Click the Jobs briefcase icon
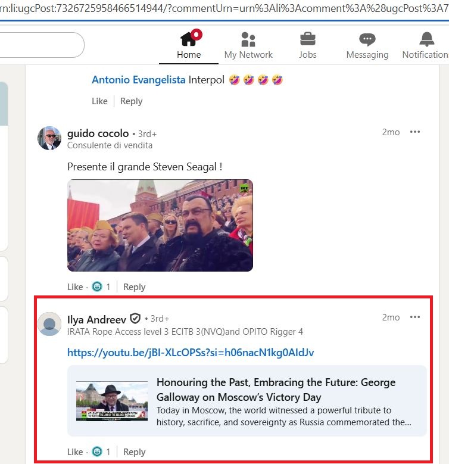The width and height of the screenshot is (449, 464). 308,39
